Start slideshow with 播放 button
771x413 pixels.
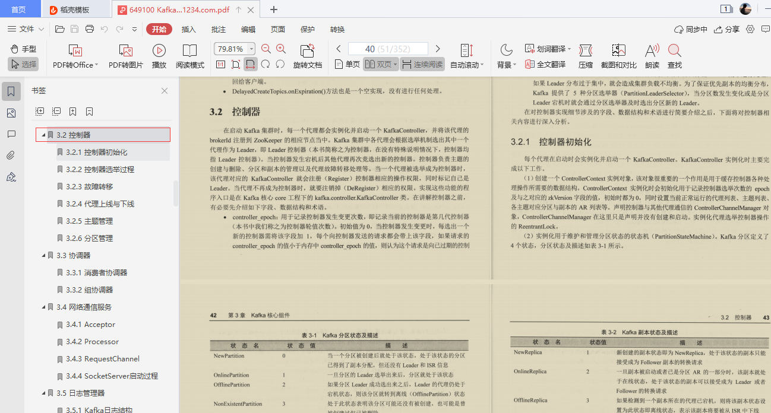159,56
